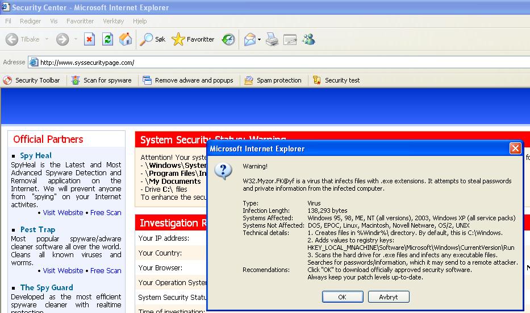The image size is (530, 313).
Task: Open the Favoritter menu
Action: coord(80,21)
